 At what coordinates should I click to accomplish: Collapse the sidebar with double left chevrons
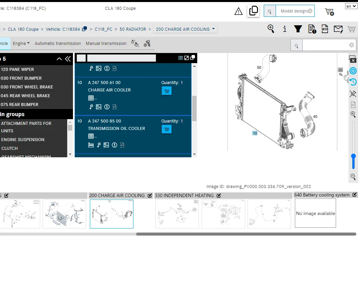coord(68,59)
